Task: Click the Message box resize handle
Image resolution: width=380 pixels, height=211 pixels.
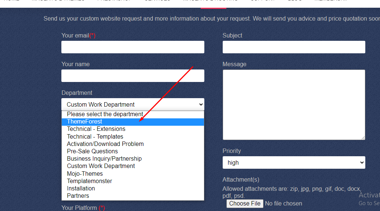Action: tap(363, 138)
